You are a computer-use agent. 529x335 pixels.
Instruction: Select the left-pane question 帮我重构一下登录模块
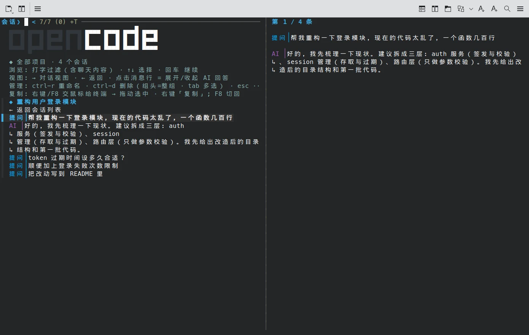pos(121,118)
